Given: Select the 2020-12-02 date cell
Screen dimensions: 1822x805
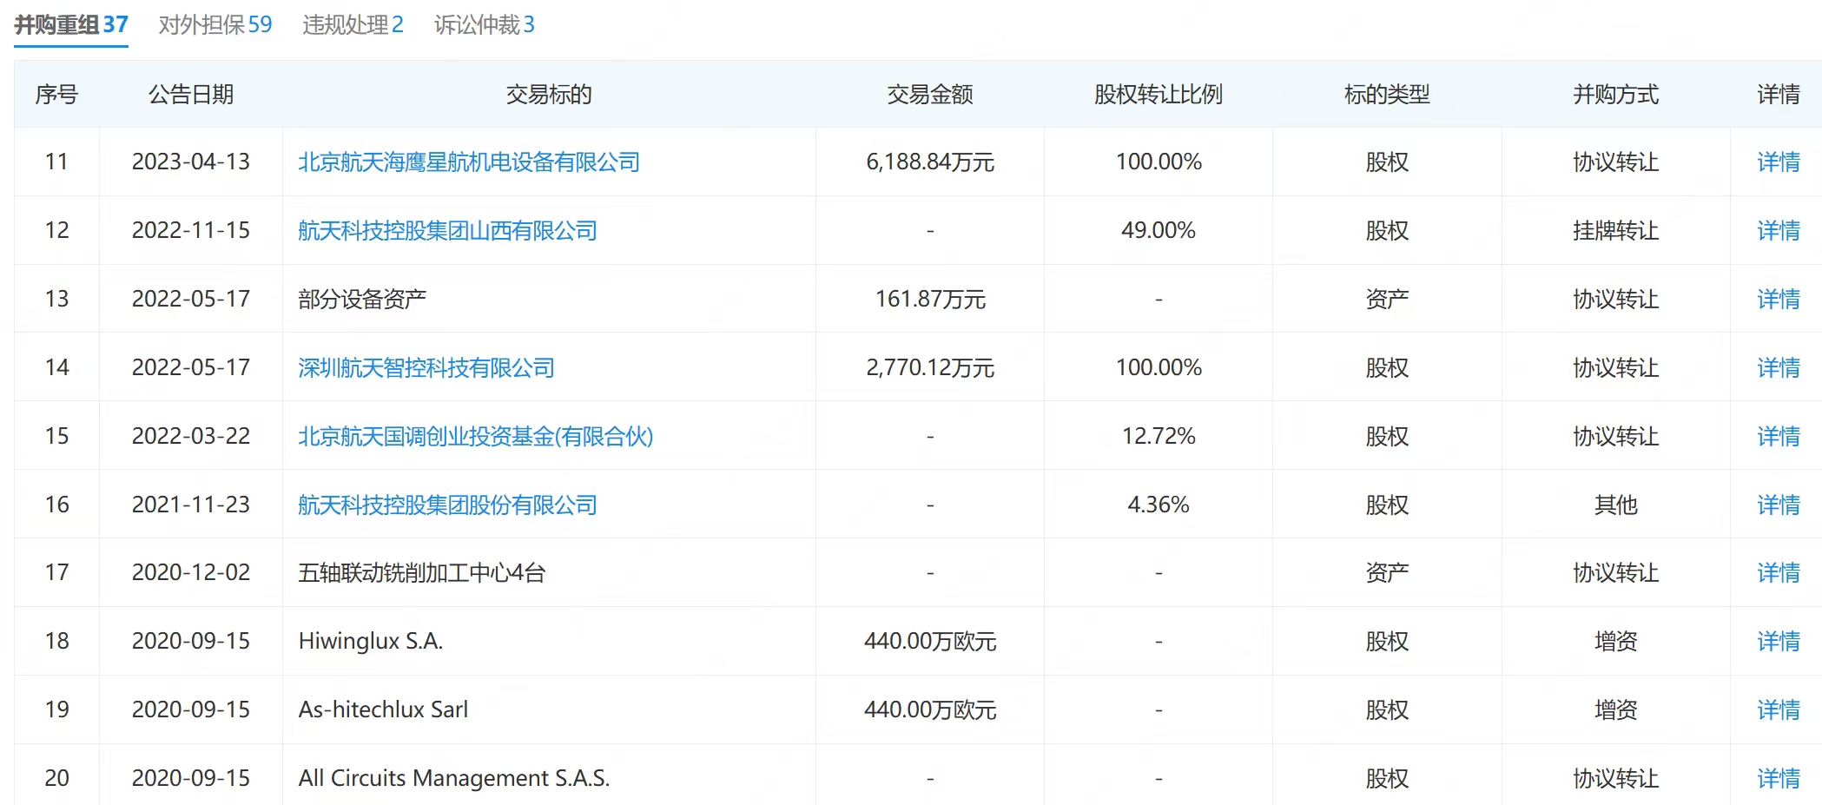Looking at the screenshot, I should point(191,573).
